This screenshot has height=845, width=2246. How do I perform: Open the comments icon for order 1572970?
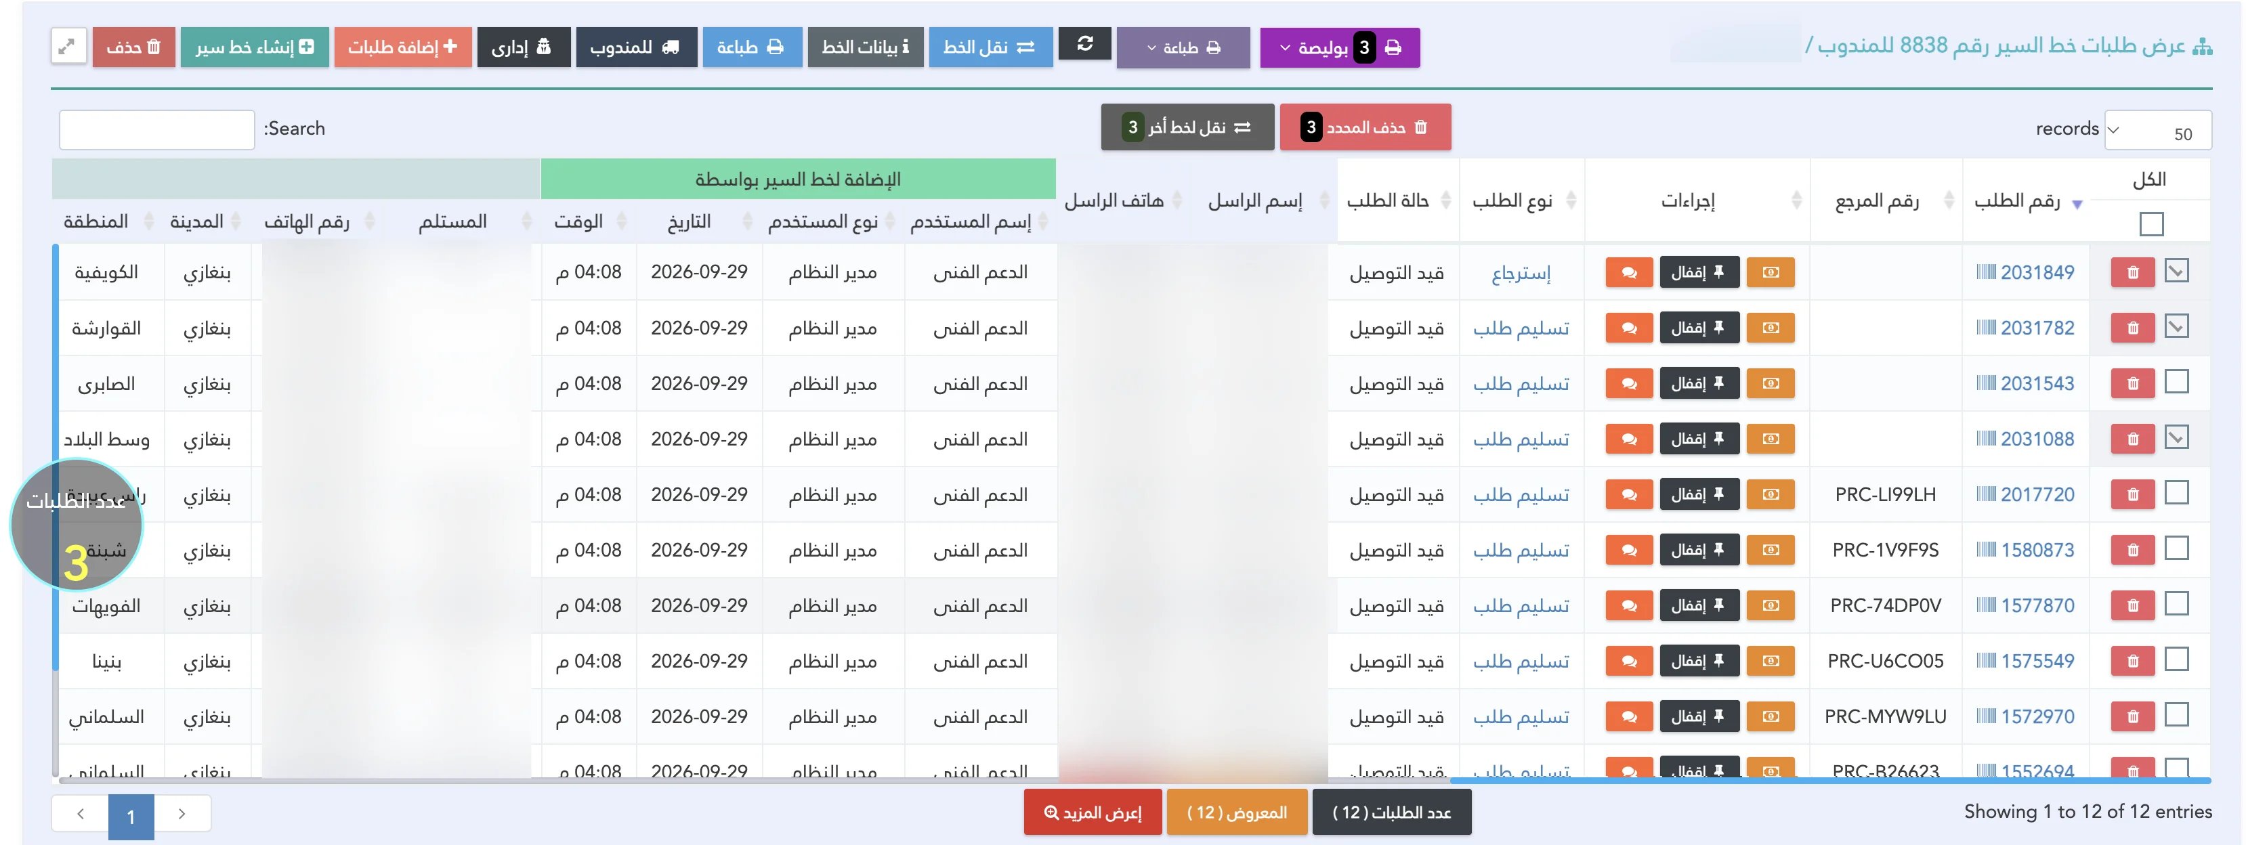pyautogui.click(x=1629, y=718)
